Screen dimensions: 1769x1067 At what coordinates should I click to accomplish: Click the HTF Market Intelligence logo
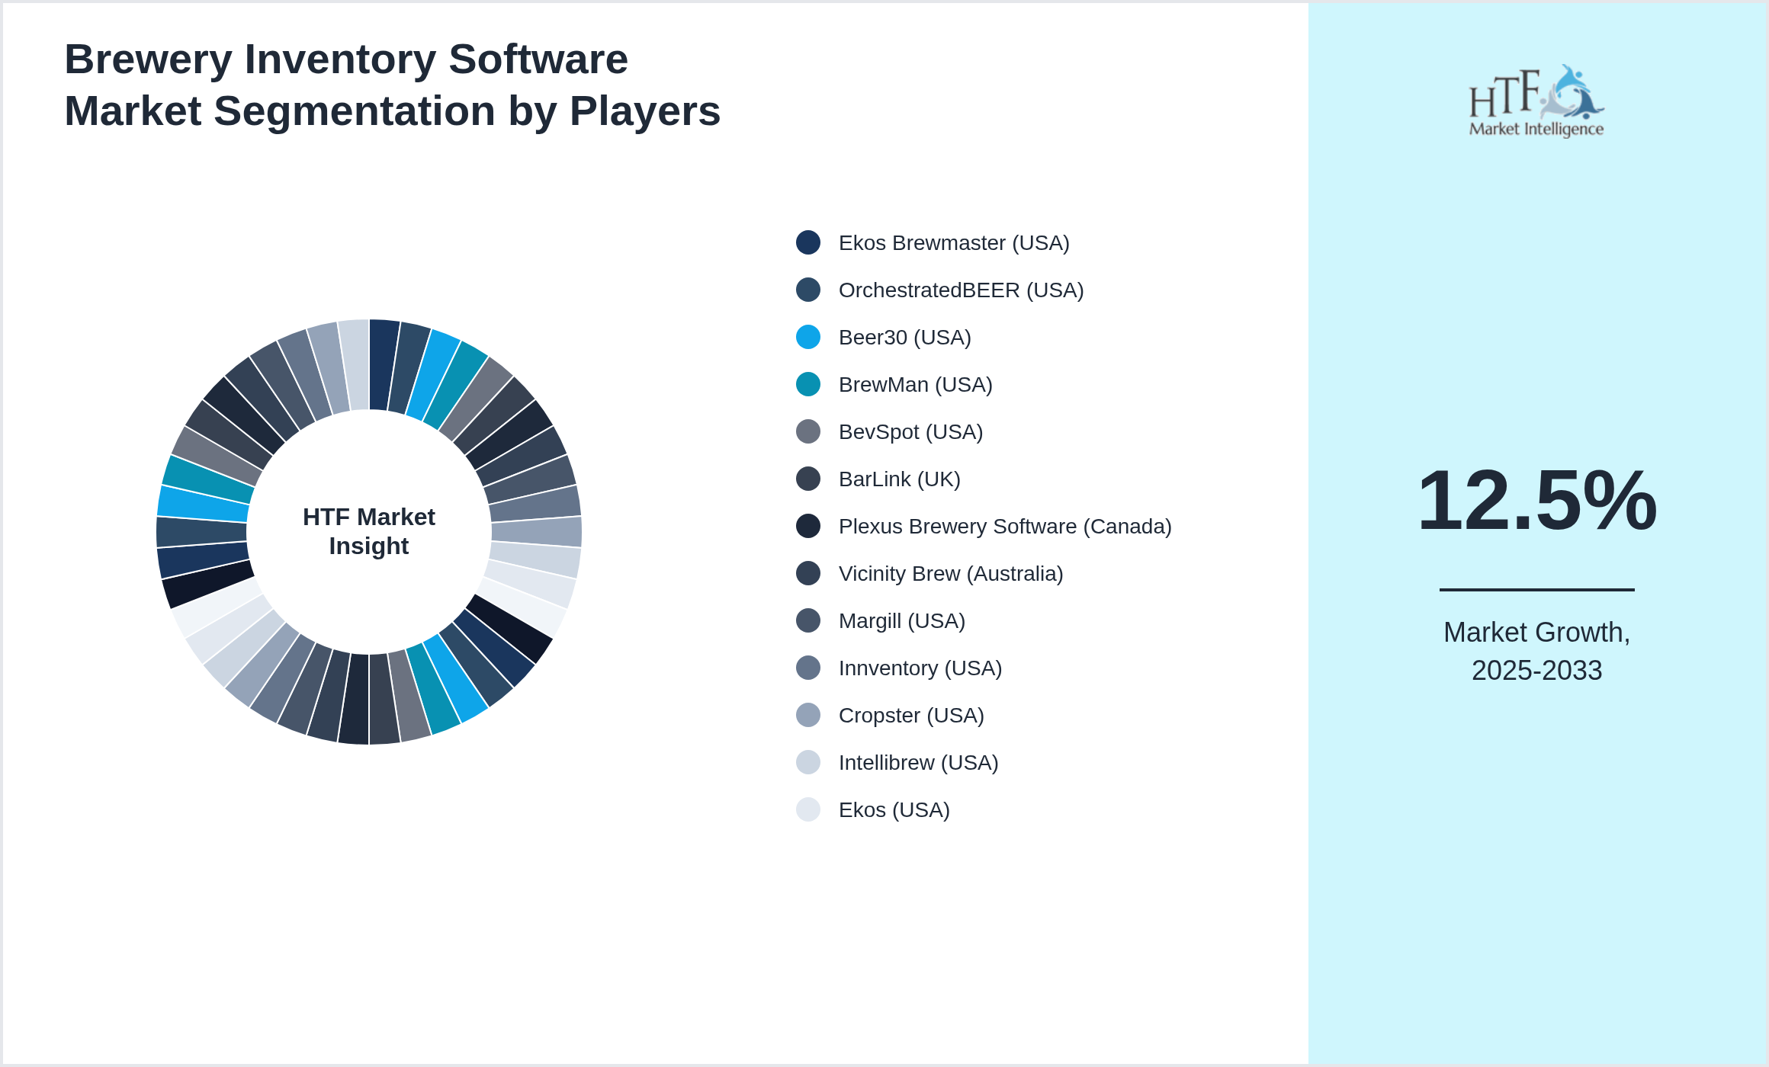pos(1536,101)
